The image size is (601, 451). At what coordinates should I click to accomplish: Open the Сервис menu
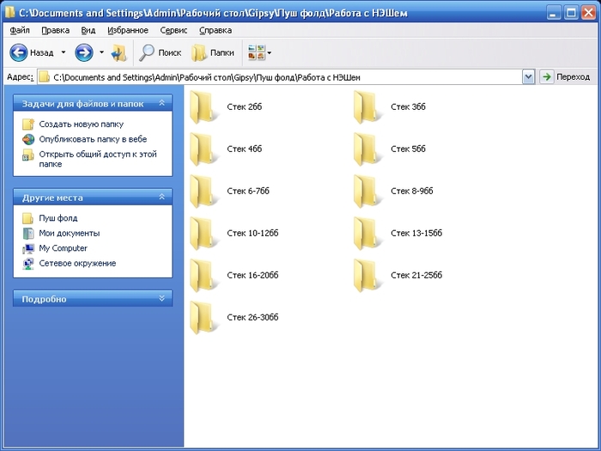point(173,30)
